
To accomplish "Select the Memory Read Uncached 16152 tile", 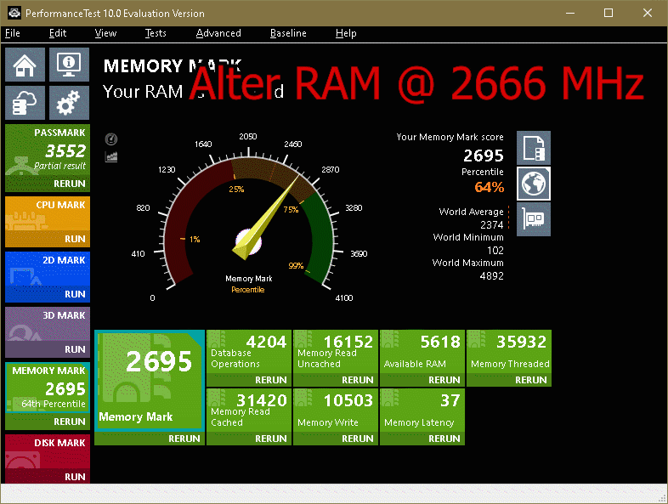I will [336, 352].
